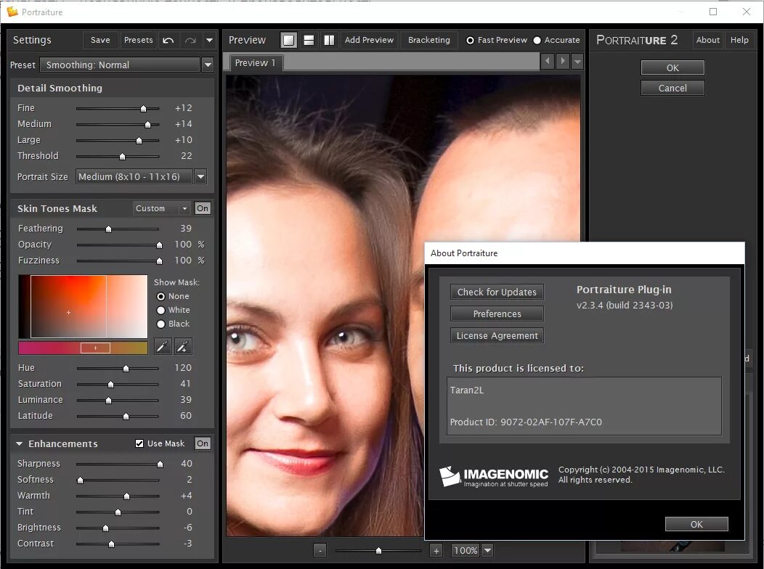Zoom out with the minus button
Screen dimensions: 764x569
click(x=320, y=551)
